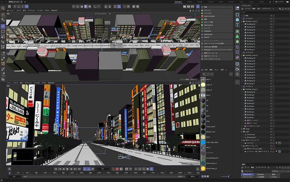This screenshot has width=290, height=182.
Task: Choose MoExtrude from MoGraph list
Action: 208,34
